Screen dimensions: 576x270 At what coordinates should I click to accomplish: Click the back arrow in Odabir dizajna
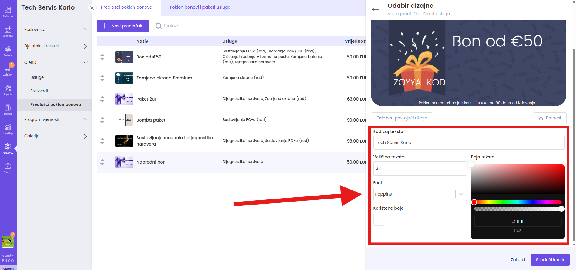coord(375,10)
